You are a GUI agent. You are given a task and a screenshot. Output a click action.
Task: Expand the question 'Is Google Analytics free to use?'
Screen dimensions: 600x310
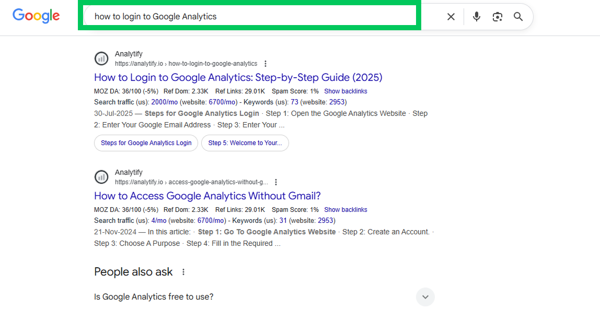point(425,296)
